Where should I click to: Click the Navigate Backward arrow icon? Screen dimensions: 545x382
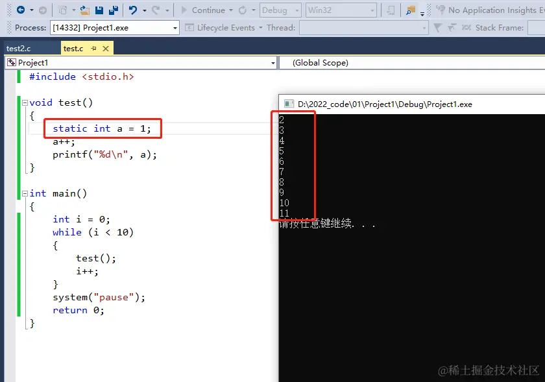point(21,10)
